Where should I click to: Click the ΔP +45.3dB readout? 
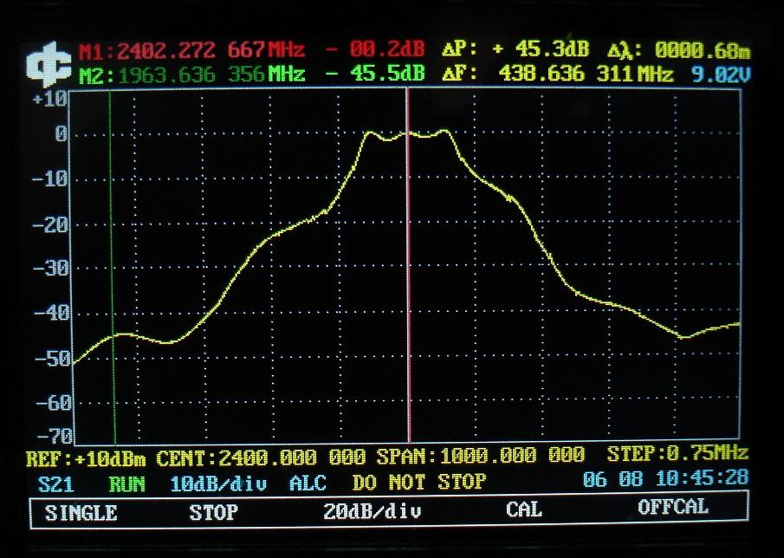pyautogui.click(x=515, y=49)
